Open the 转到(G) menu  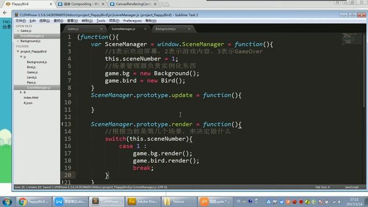click(x=87, y=21)
